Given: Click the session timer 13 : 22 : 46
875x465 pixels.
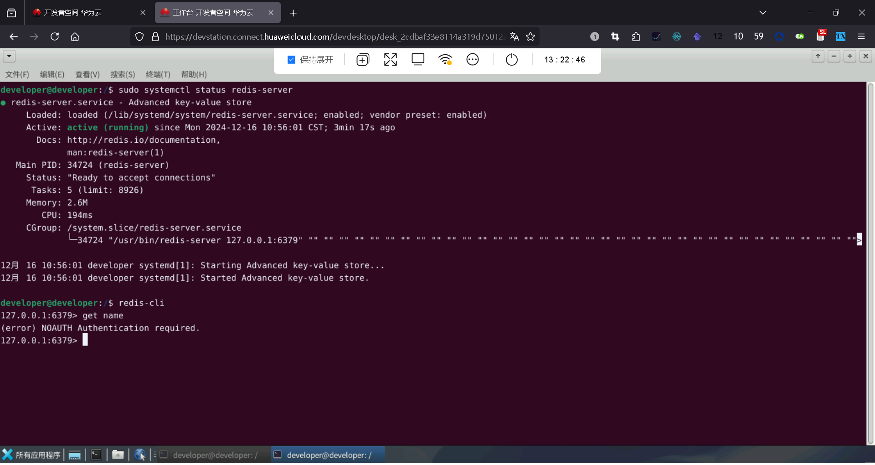Looking at the screenshot, I should click(565, 60).
